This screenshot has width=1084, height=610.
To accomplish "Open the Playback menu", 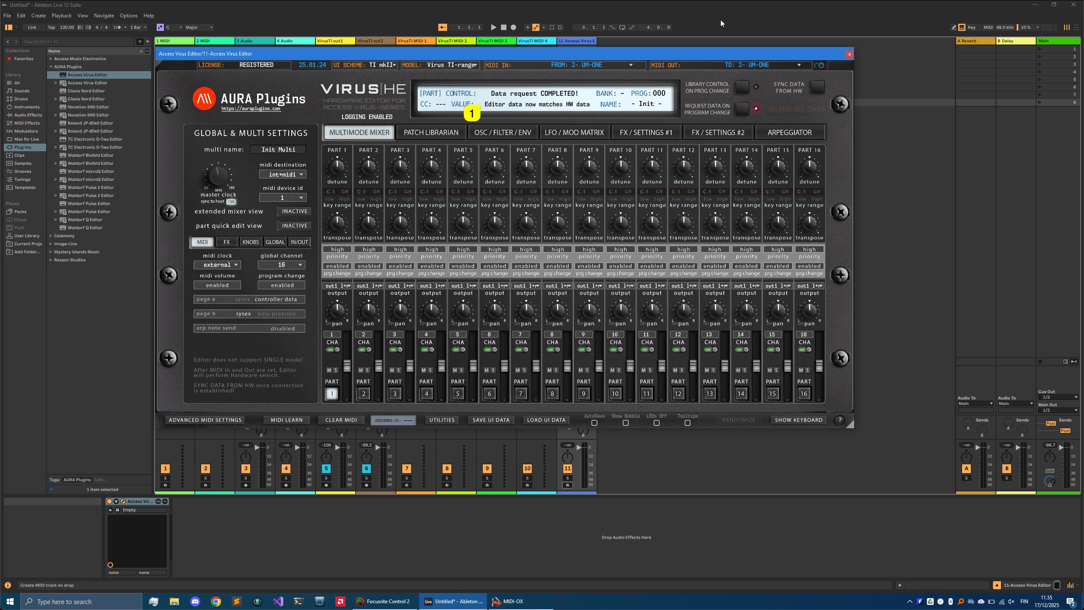I will coord(61,16).
